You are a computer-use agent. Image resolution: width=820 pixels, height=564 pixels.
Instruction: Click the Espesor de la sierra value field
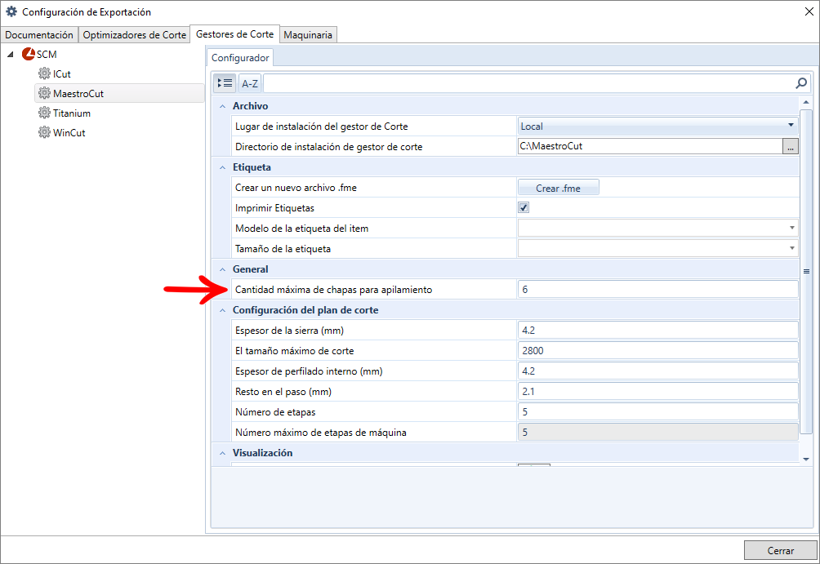658,330
